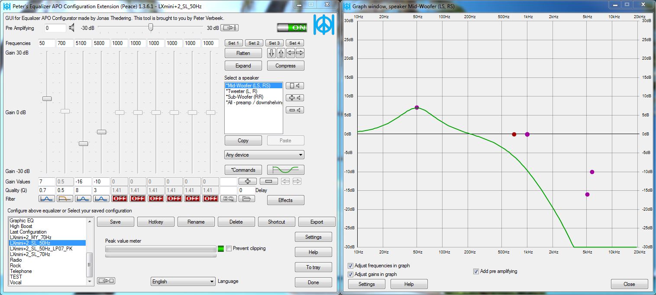Open the Any device dropdown

click(x=264, y=155)
